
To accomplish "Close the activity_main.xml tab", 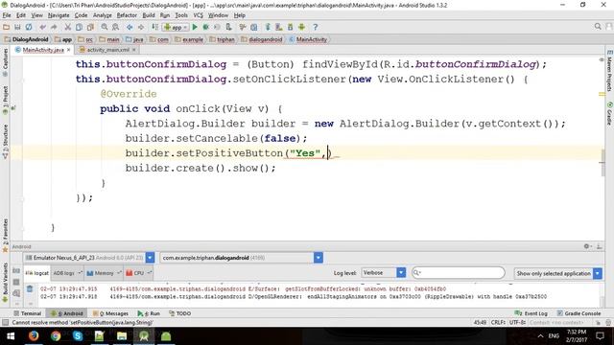I will [134, 50].
